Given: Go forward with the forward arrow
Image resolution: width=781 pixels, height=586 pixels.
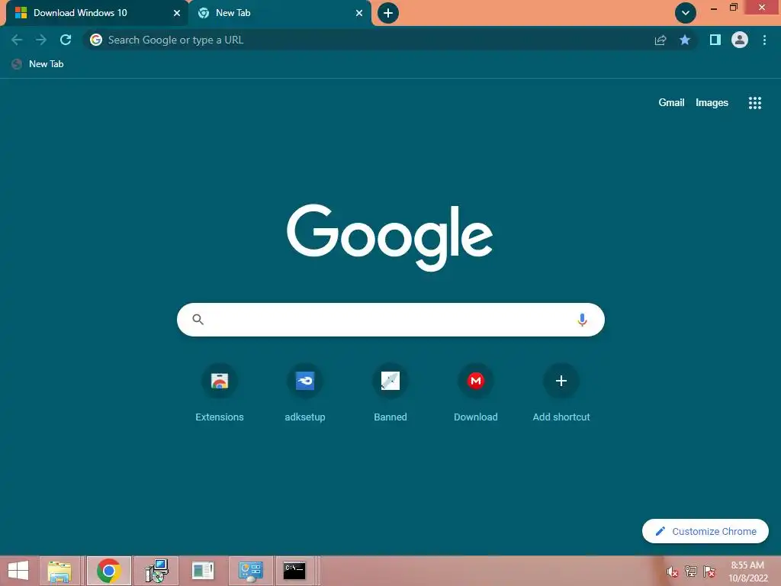Looking at the screenshot, I should pos(41,40).
